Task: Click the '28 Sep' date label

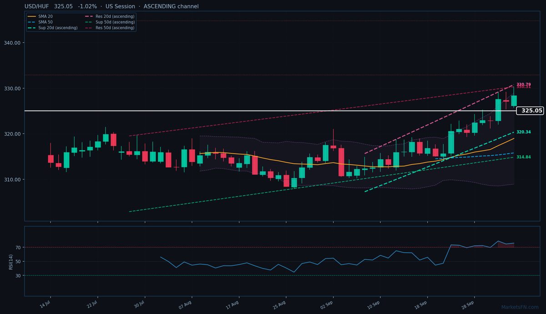Action: (468, 304)
